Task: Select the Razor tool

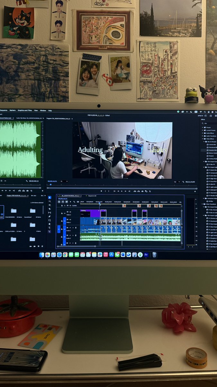Action: click(50, 209)
